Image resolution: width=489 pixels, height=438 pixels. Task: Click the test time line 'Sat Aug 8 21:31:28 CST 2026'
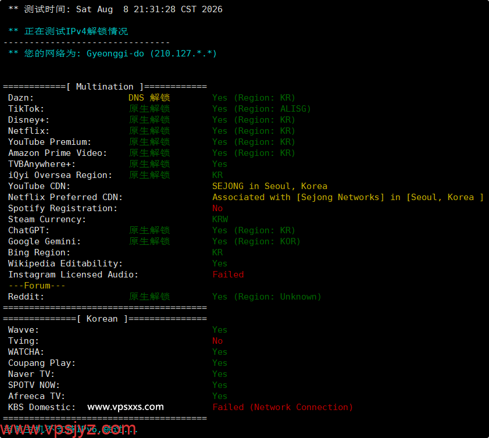149,9
